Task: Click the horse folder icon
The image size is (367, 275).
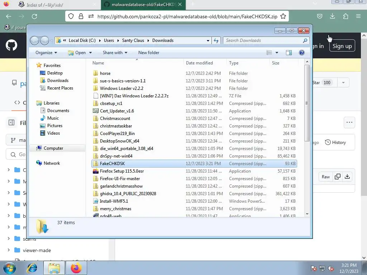Action: [x=95, y=73]
